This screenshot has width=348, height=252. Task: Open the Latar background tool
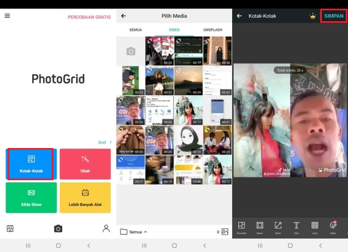tap(315, 228)
